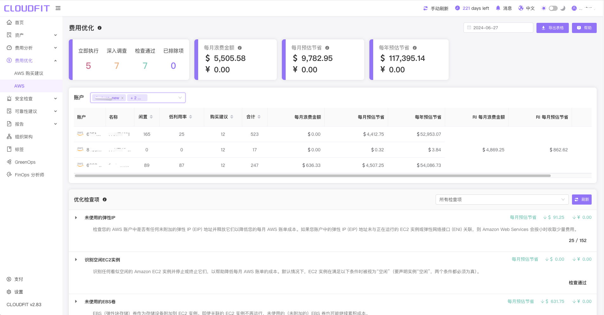Open the 所有检查项 filter dropdown

502,200
